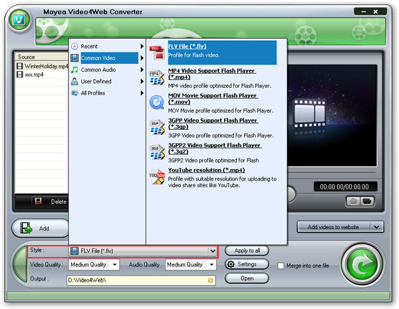The image size is (399, 309).
Task: Open the Video Quality dropdown
Action: coord(115,264)
